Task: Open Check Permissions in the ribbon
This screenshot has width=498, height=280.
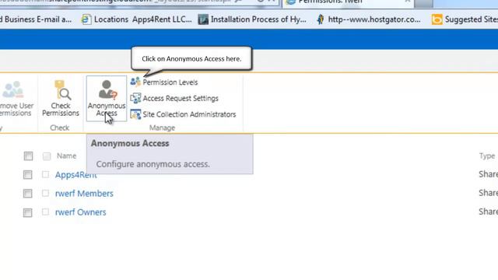Action: point(61,99)
